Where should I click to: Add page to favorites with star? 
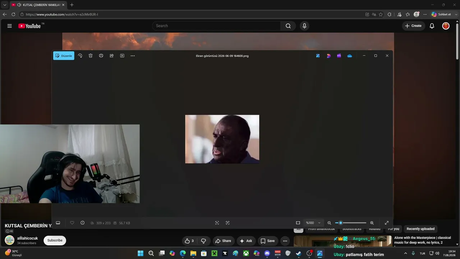pos(381,14)
